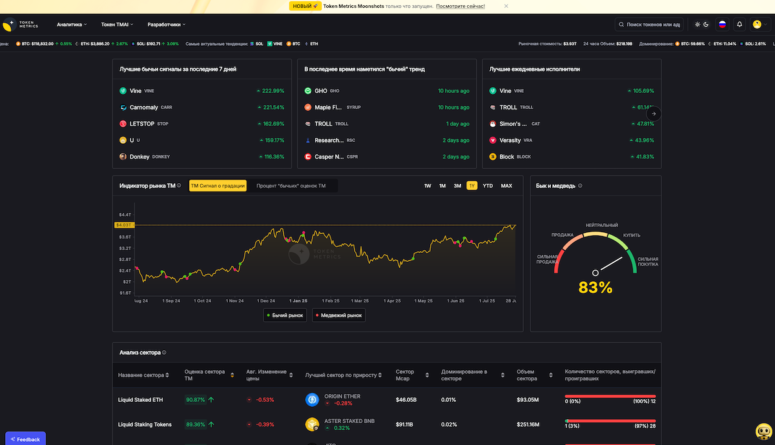
Task: Select the YTD chart range
Action: (x=488, y=186)
